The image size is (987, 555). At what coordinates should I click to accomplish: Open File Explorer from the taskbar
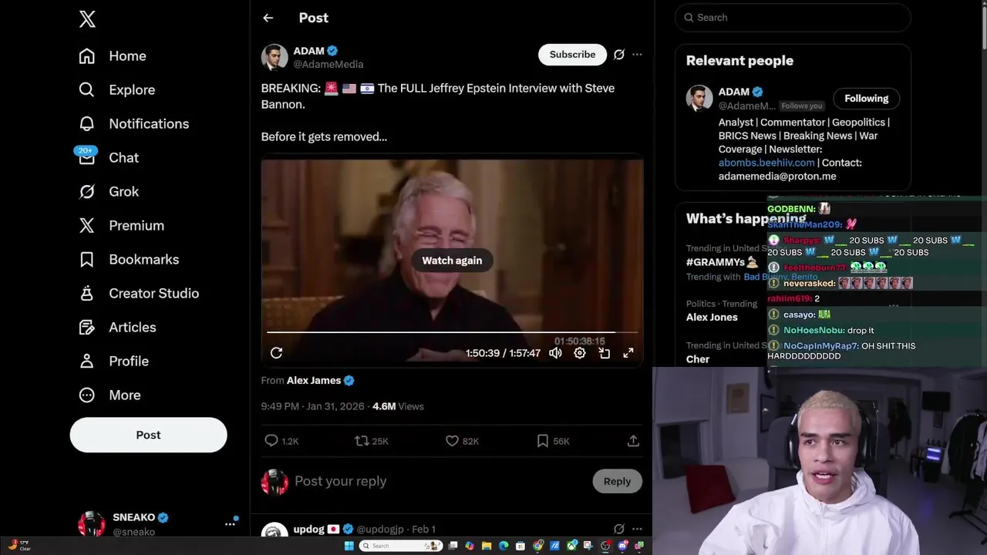click(x=487, y=546)
